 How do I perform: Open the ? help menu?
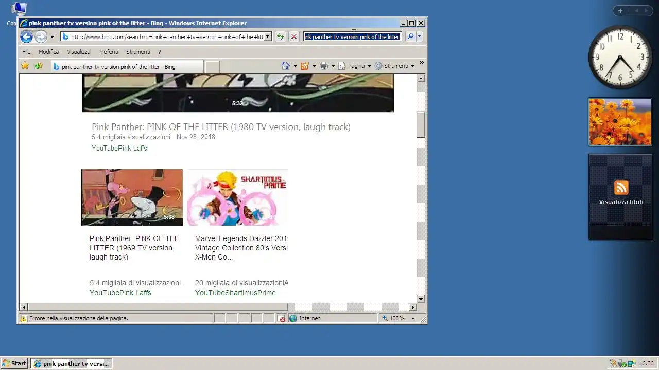[160, 52]
